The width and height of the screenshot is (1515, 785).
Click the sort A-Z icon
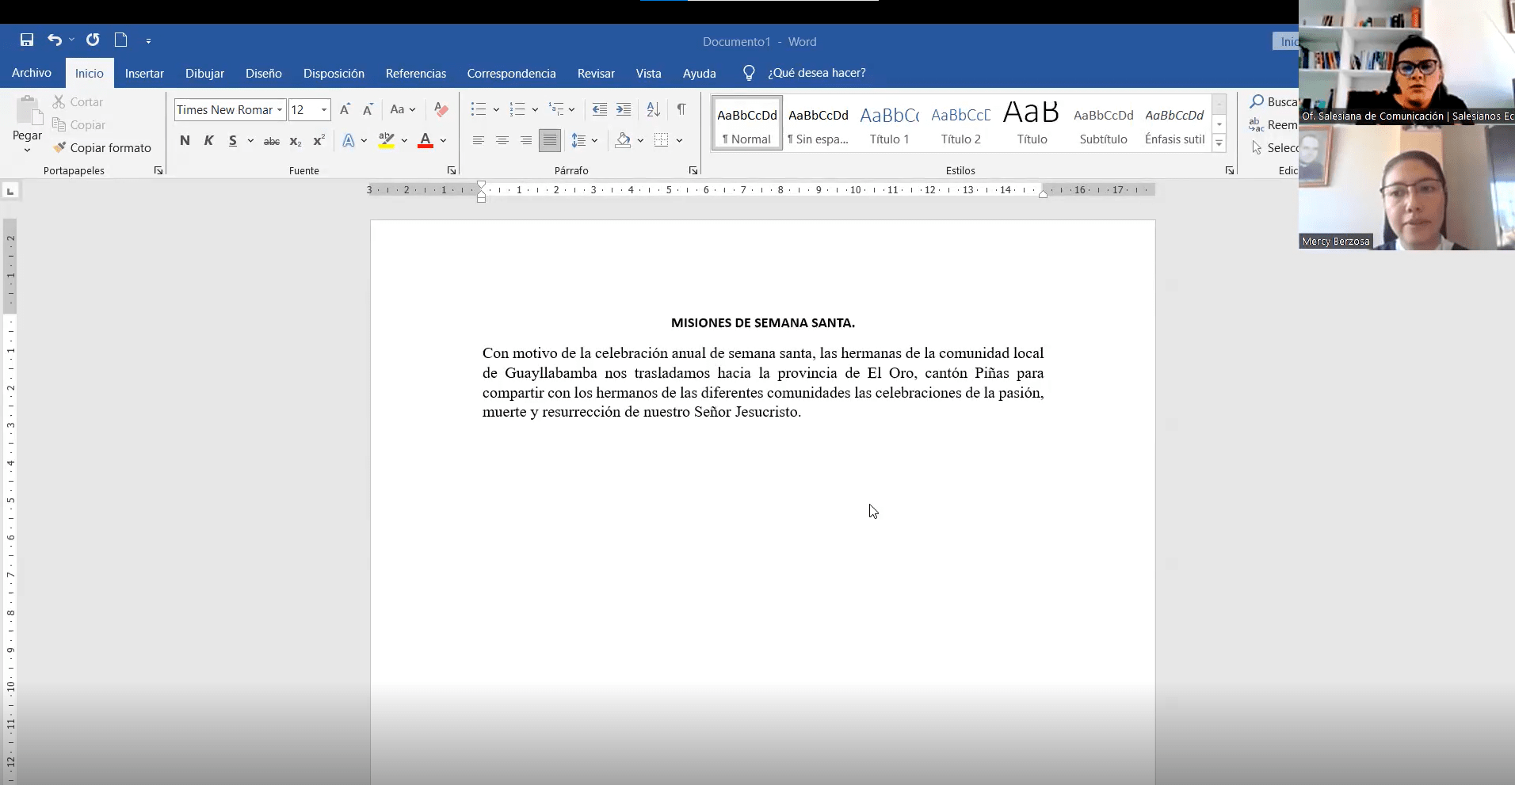tap(653, 109)
